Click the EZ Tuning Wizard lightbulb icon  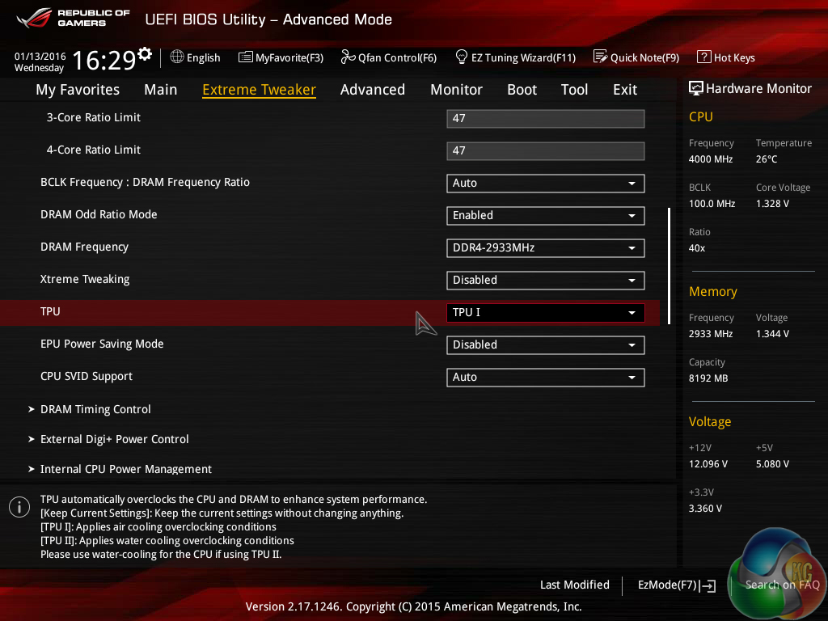pos(461,57)
